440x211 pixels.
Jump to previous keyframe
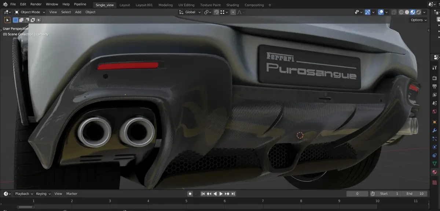pyautogui.click(x=209, y=194)
